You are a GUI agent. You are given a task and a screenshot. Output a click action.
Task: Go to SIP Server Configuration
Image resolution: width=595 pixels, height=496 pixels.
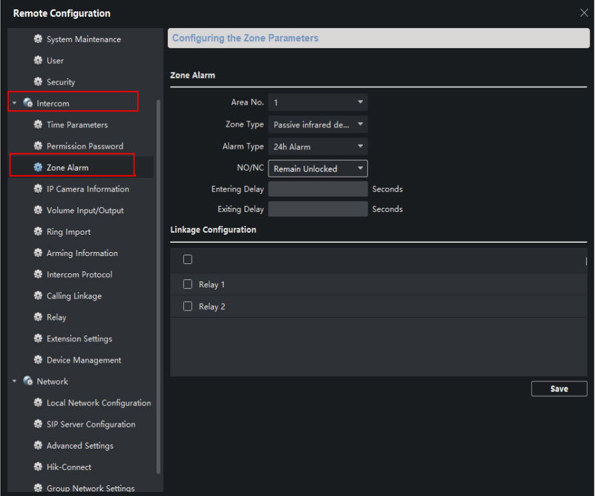tap(91, 425)
